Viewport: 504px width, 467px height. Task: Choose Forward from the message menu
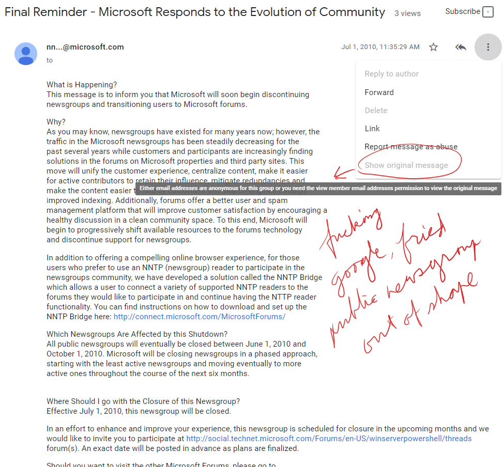[x=379, y=92]
